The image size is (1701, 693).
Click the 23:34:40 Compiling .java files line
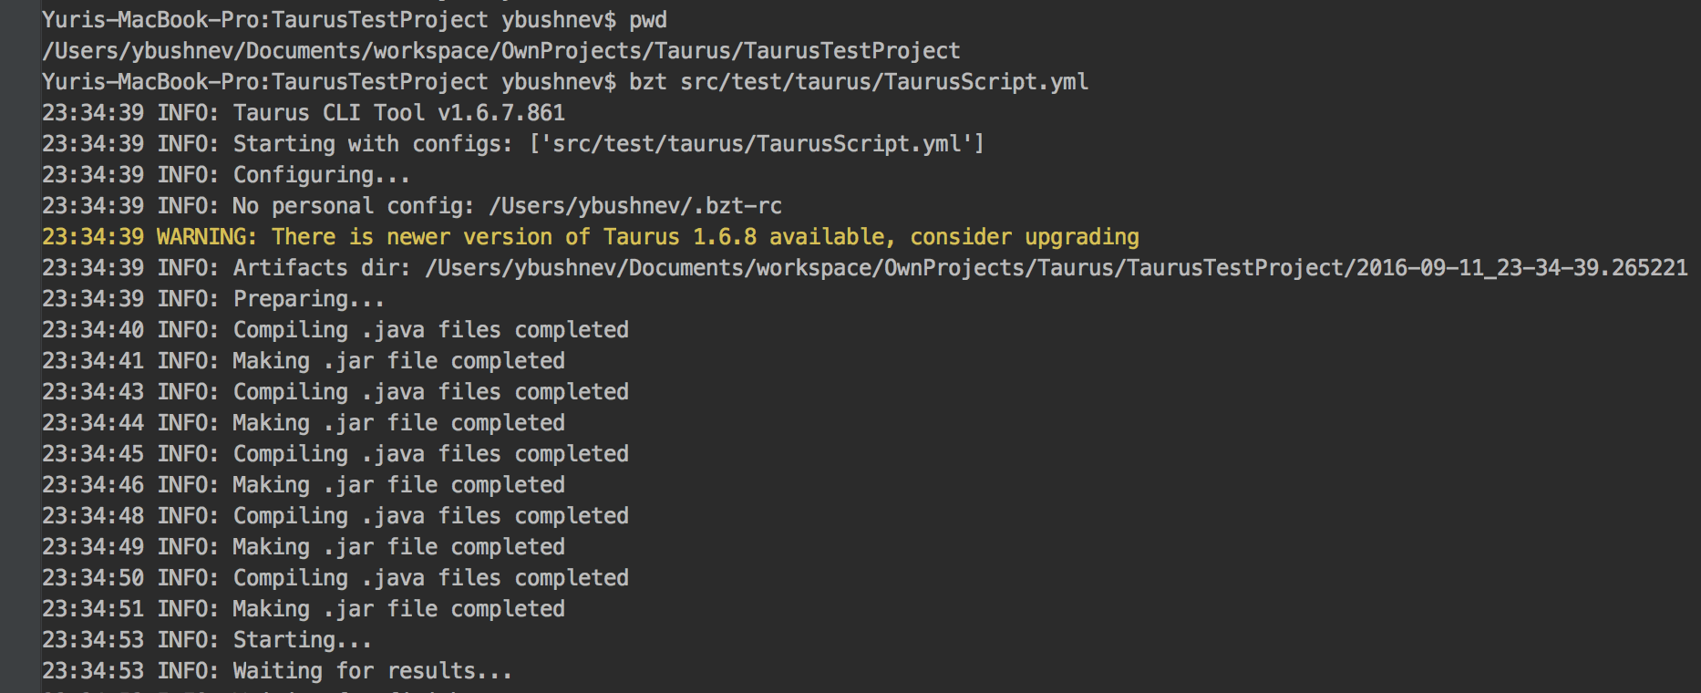tap(335, 330)
